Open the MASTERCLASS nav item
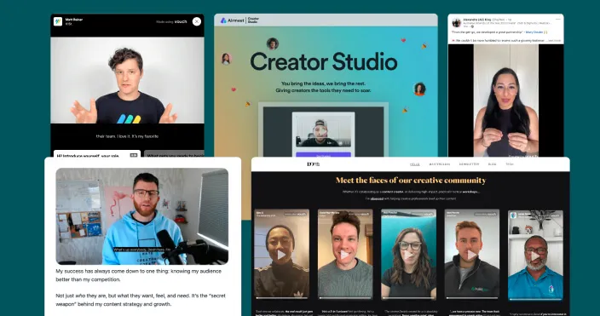The image size is (600, 316). click(439, 164)
